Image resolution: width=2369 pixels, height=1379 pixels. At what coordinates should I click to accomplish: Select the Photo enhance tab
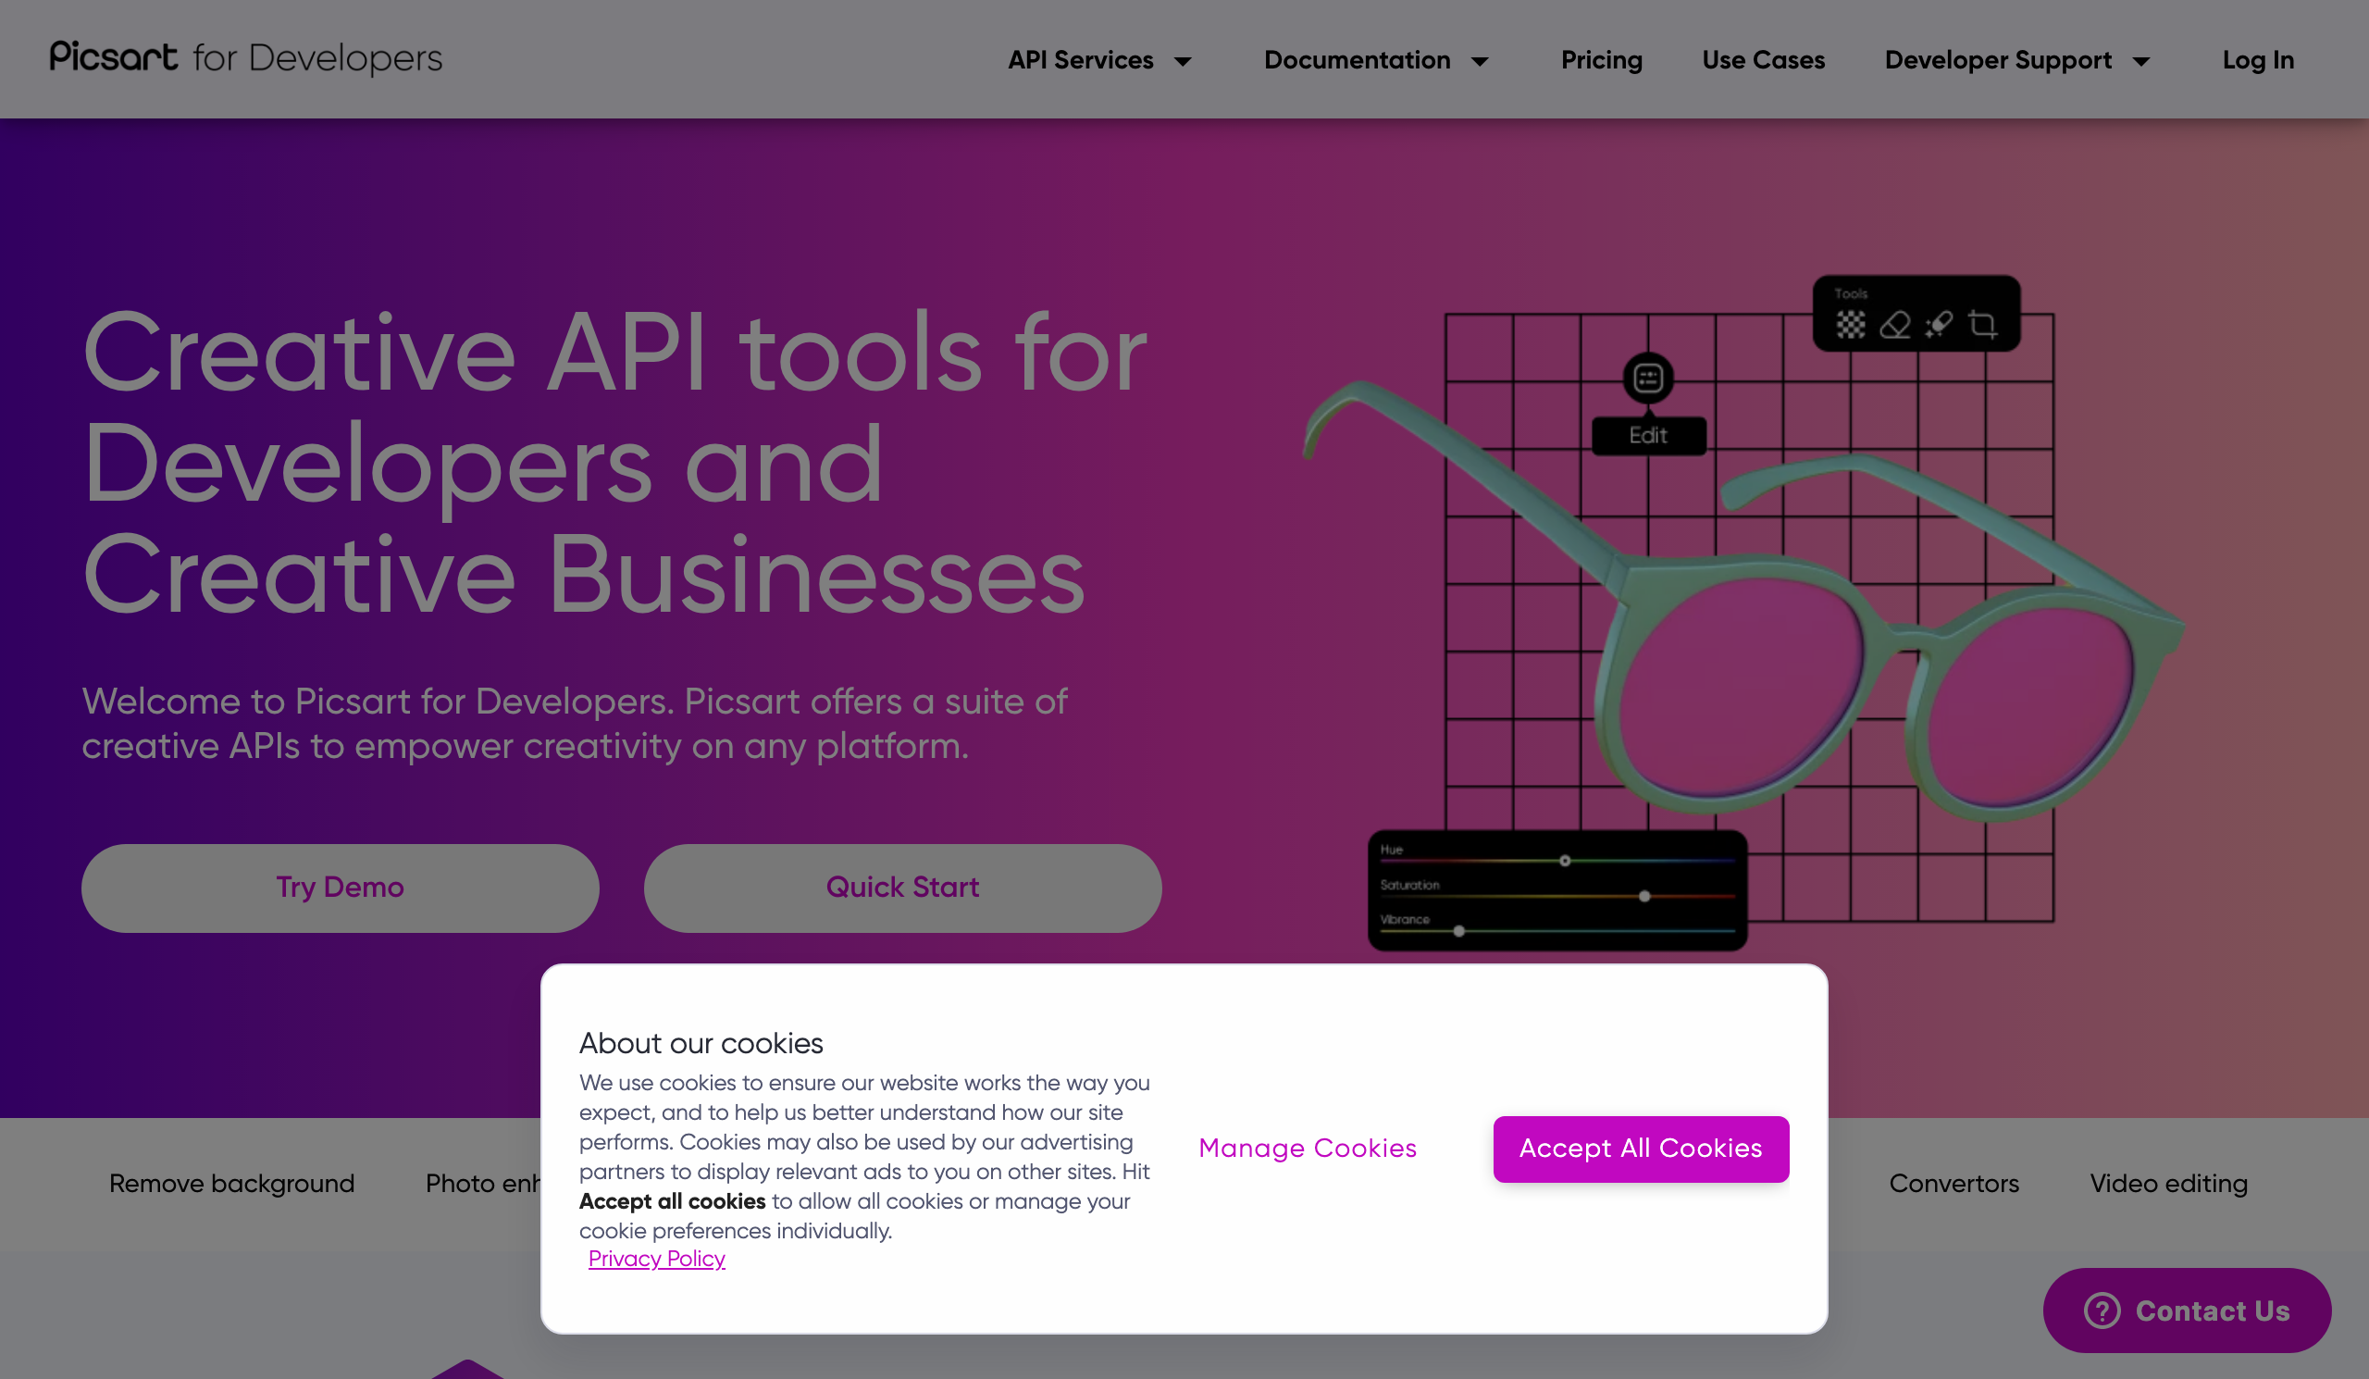(483, 1183)
